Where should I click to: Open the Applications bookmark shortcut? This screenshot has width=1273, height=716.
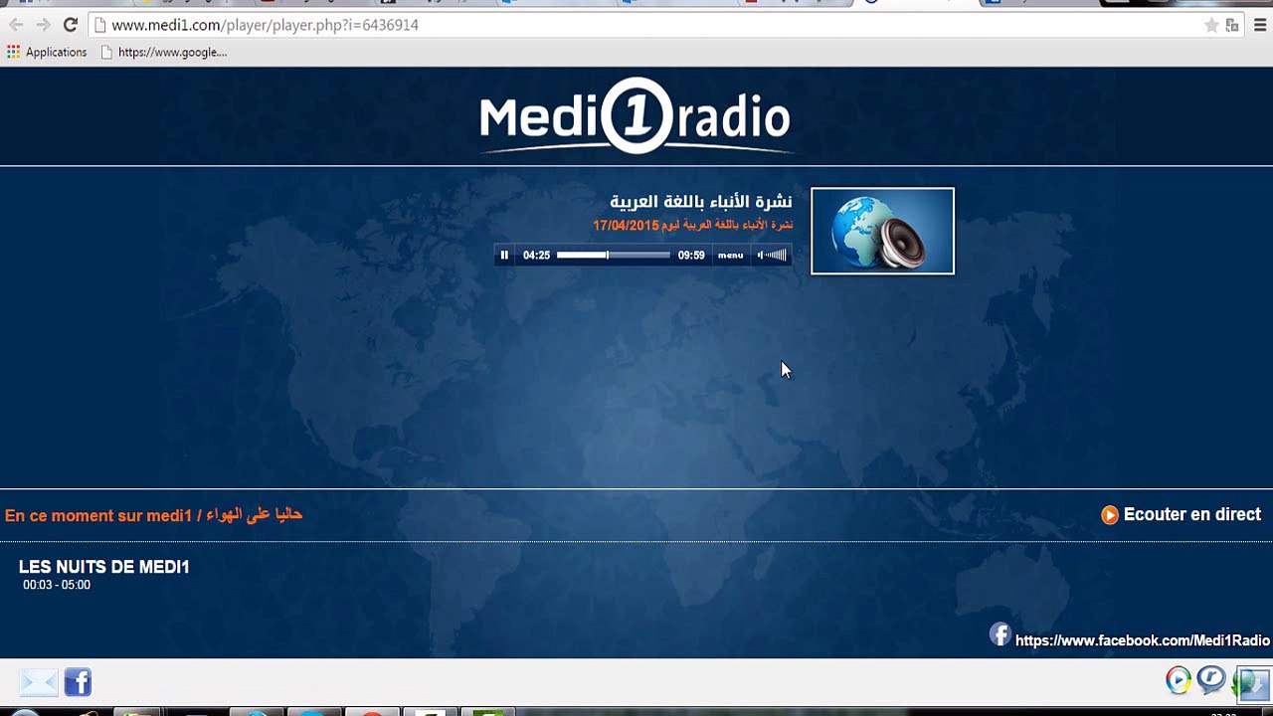(47, 52)
